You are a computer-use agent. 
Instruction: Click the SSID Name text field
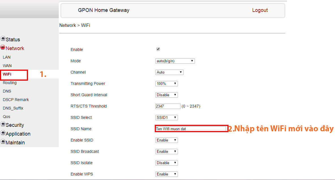[191, 129]
